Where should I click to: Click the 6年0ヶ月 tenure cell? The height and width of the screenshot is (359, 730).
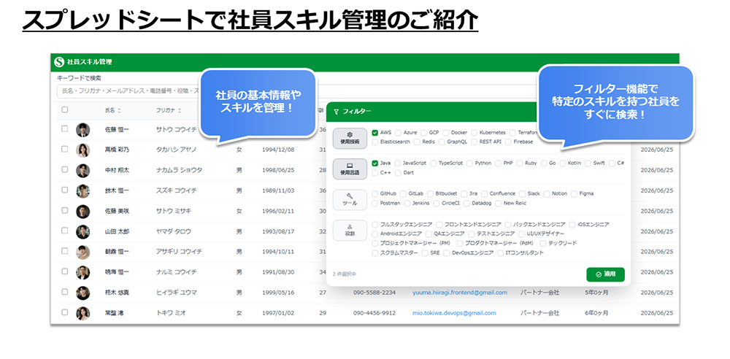pos(596,313)
